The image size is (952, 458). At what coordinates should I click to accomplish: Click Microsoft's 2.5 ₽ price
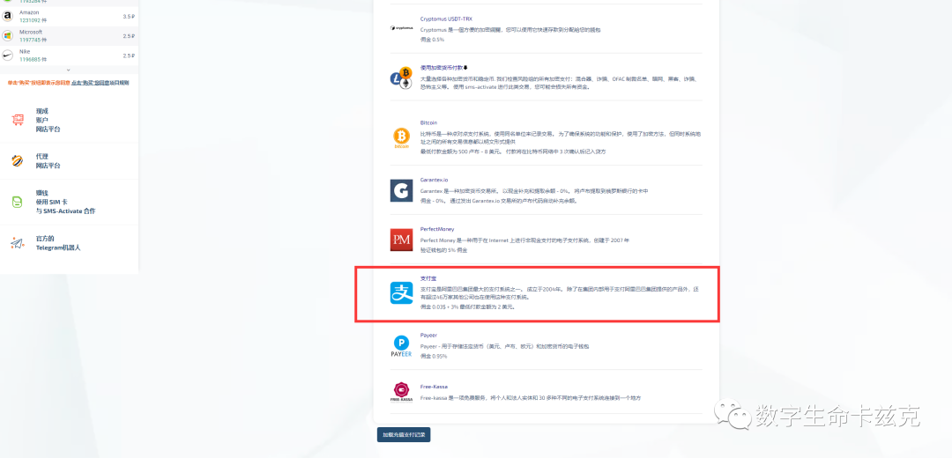click(128, 36)
